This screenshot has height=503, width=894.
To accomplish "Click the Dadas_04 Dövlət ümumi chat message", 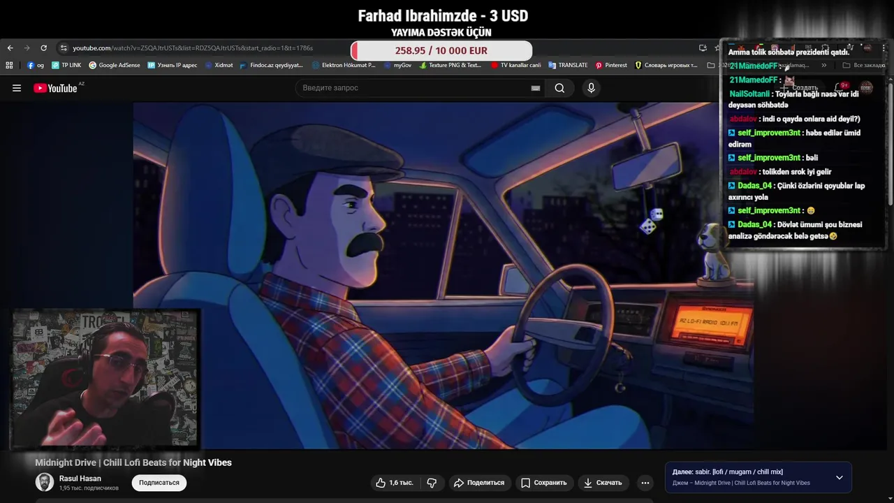I will point(796,231).
